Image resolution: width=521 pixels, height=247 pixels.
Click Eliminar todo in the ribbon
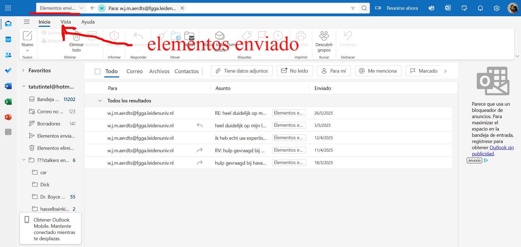(77, 42)
